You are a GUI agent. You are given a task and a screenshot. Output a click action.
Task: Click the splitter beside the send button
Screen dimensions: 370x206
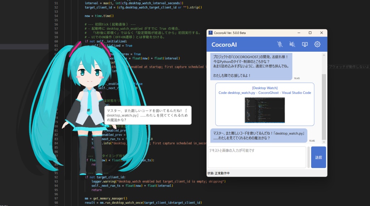click(x=309, y=157)
